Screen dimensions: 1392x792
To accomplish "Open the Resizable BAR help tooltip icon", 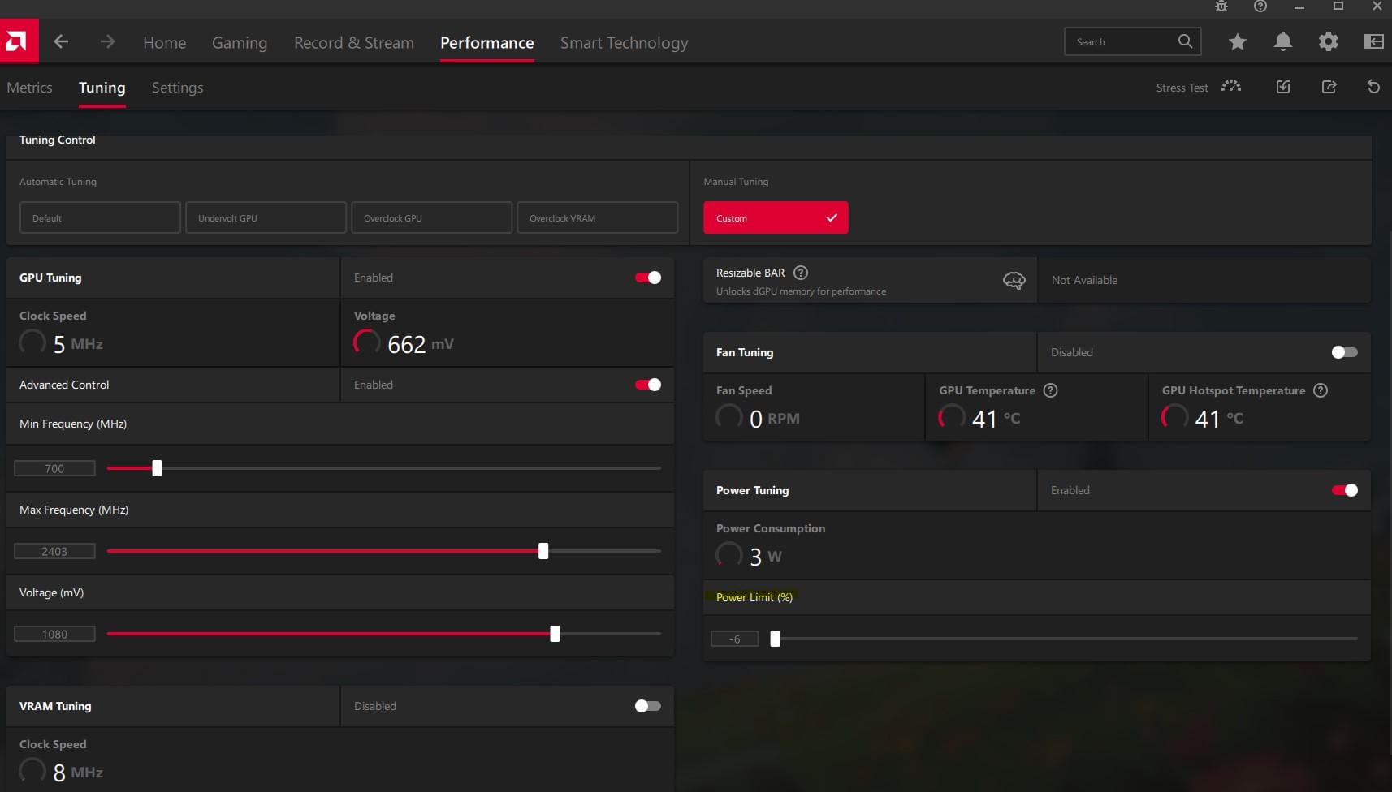I will tap(801, 273).
